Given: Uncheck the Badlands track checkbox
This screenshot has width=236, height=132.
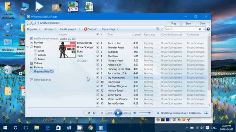Looking at the screenshot, I should pyautogui.click(x=98, y=52).
